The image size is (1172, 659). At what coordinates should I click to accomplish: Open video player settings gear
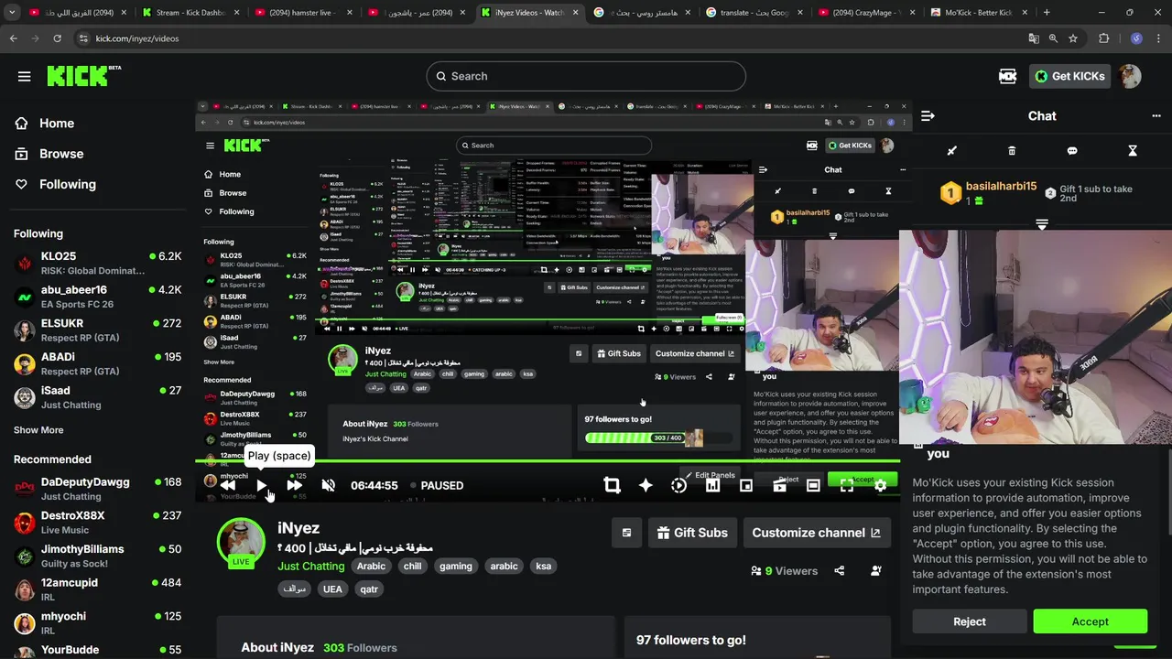tap(880, 485)
